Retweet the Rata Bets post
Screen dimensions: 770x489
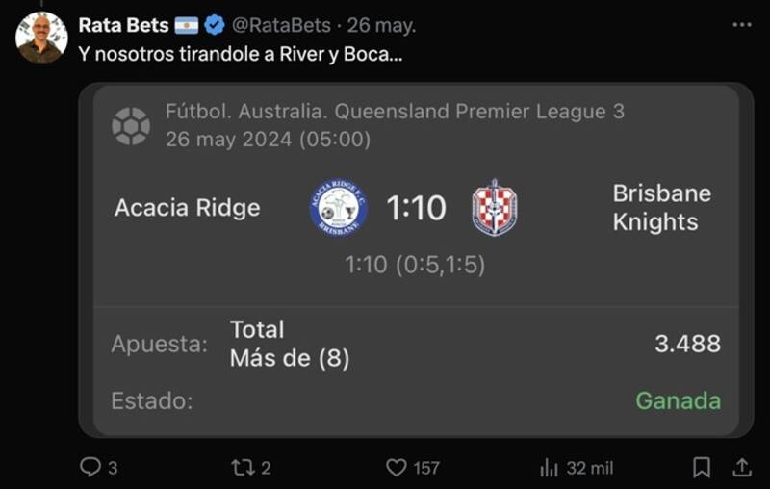pos(242,467)
